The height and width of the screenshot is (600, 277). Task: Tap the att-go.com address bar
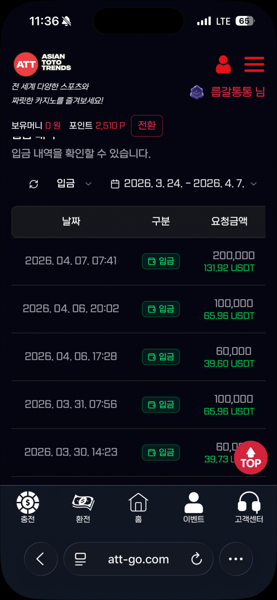[138, 559]
